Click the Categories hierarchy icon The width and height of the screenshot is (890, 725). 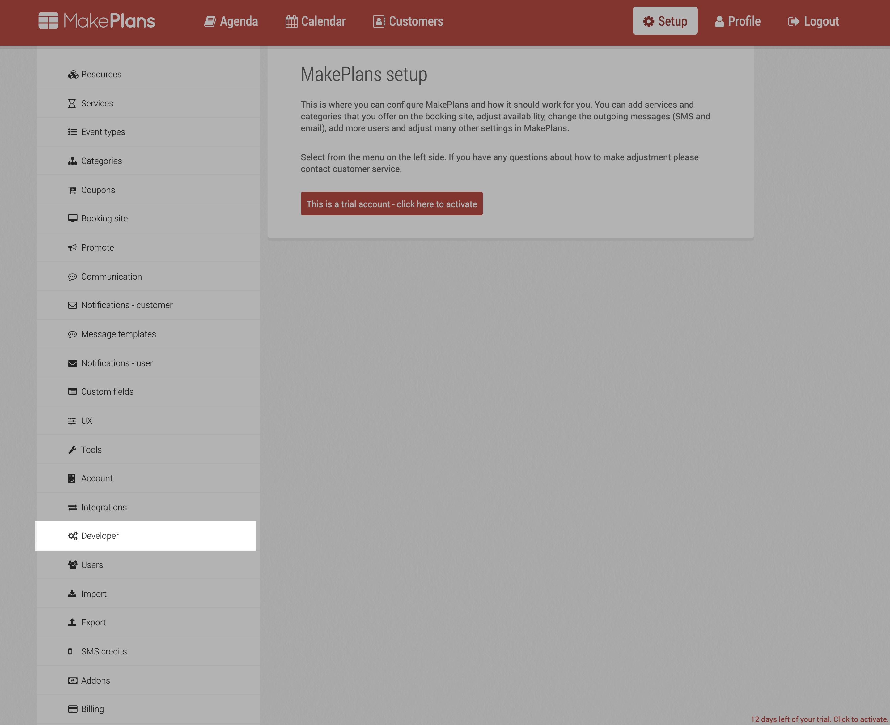(x=72, y=161)
